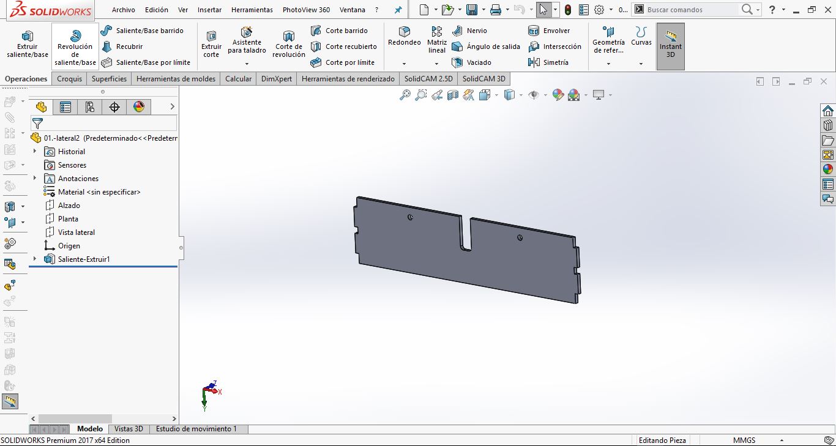This screenshot has height=446, width=836.
Task: Open the Estudio de movimiento 1 tab
Action: click(x=196, y=429)
